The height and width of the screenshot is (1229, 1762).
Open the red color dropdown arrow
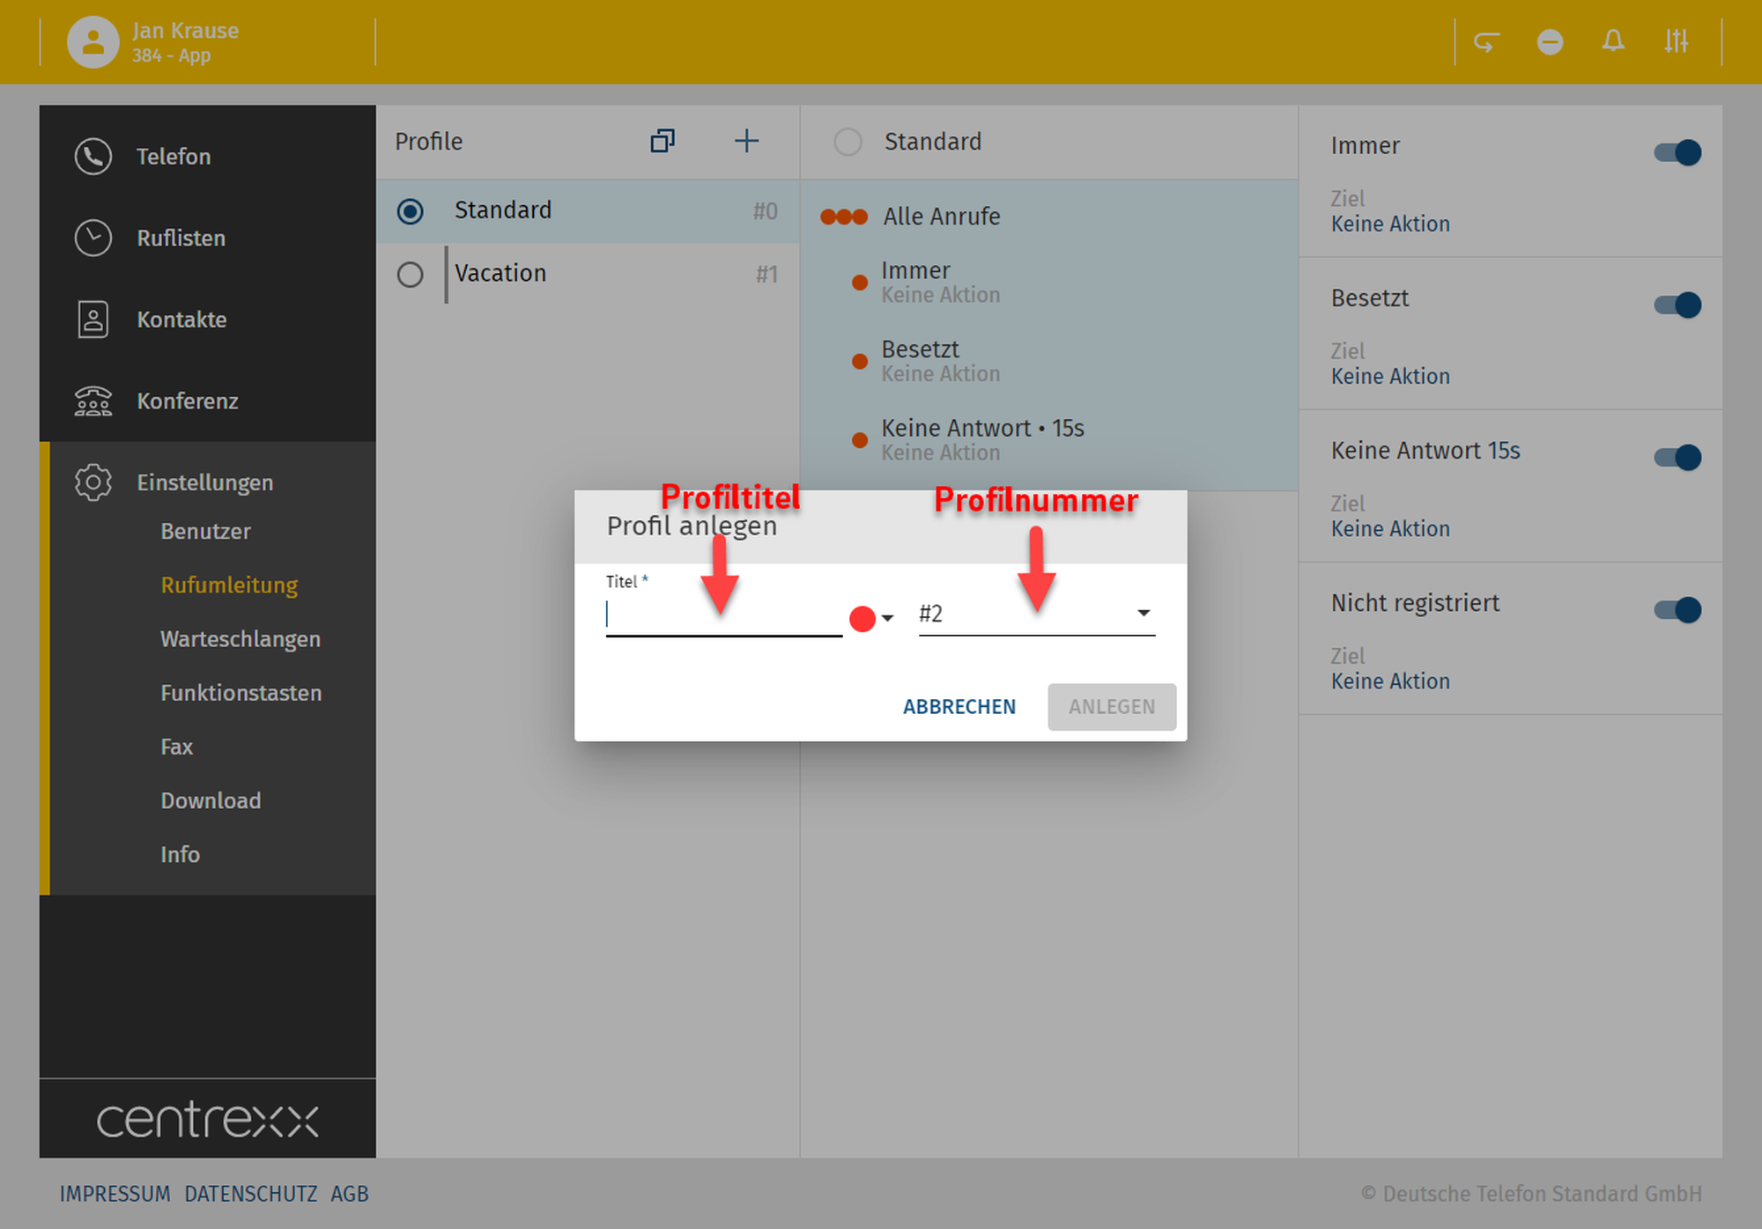(x=887, y=618)
